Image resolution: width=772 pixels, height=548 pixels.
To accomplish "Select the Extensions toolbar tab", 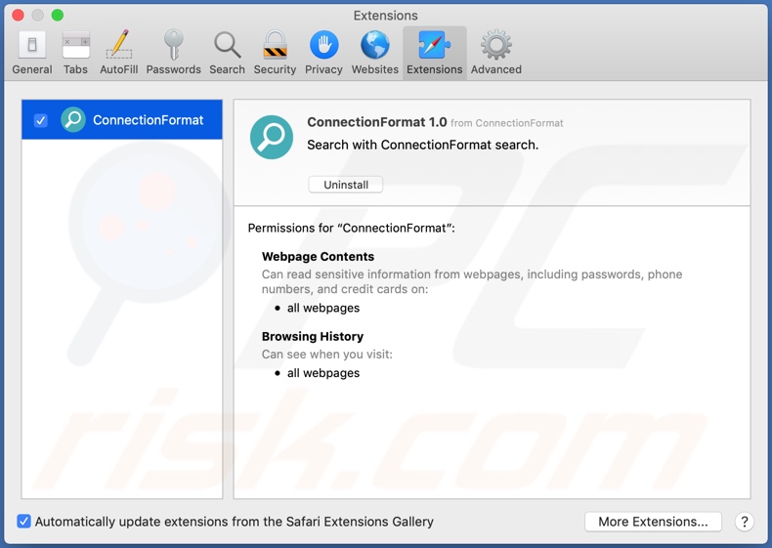I will 434,53.
